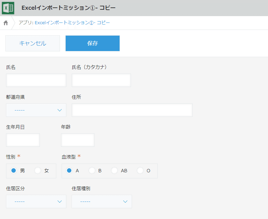This screenshot has height=219, width=268.
Task: Open the 都道府県 dropdown
Action: 36,110
